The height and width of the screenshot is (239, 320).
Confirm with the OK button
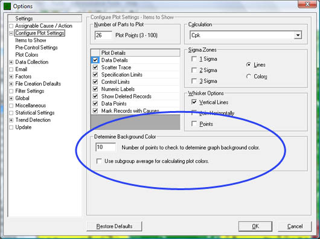(255, 226)
